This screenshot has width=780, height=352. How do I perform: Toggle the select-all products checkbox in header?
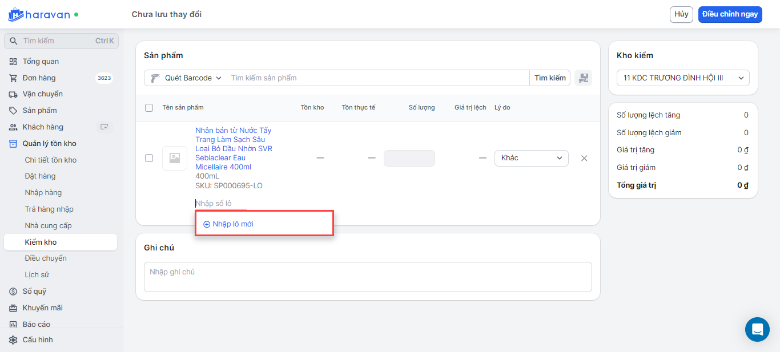(149, 108)
